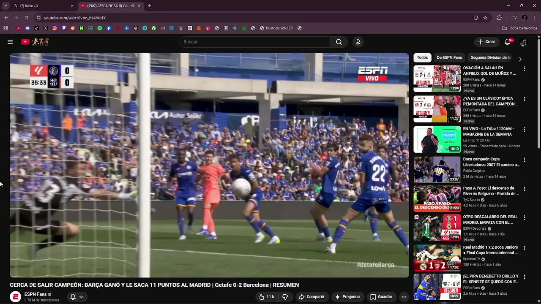This screenshot has width=541, height=304.
Task: Select the Todos filter chip
Action: tap(422, 57)
